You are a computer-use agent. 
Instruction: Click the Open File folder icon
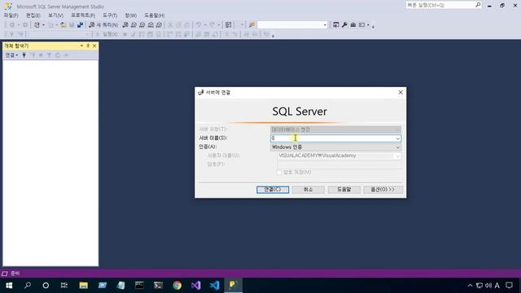[x=63, y=25]
